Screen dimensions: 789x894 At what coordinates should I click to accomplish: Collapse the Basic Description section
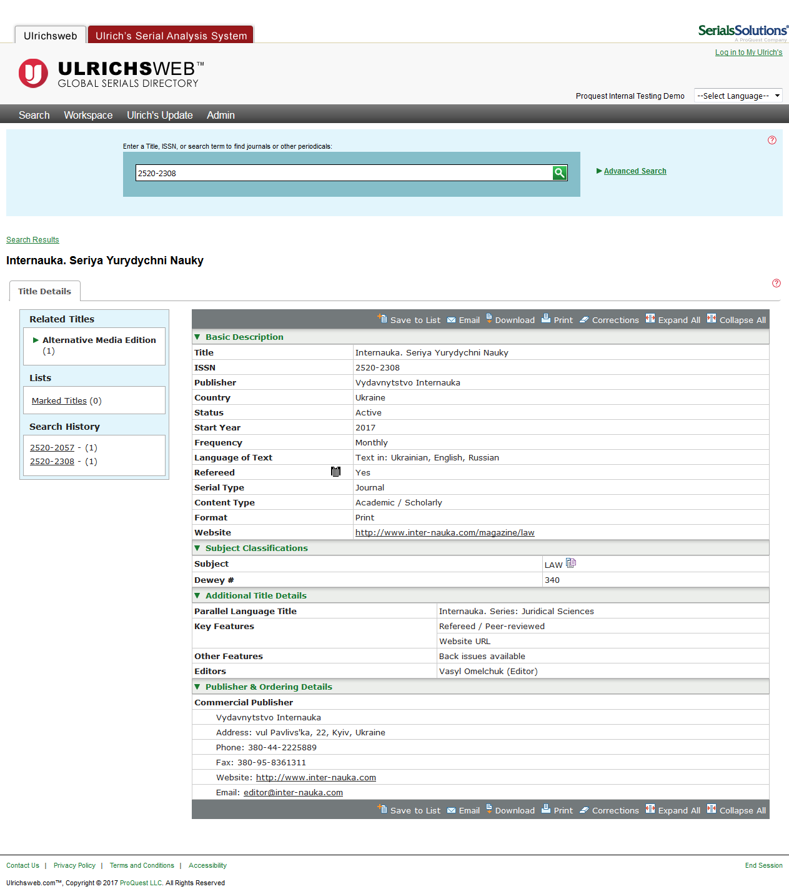[x=197, y=337]
